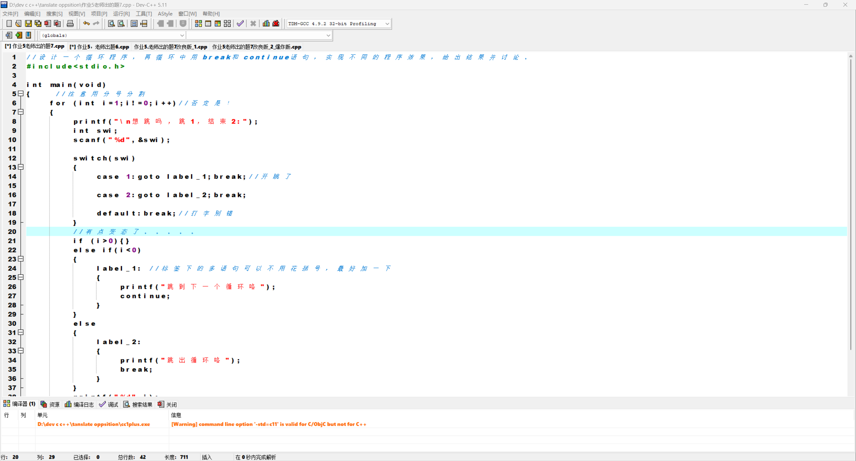Screen dimensions: 856x461
Task: Collapse the switch block at line 13
Action: click(21, 167)
